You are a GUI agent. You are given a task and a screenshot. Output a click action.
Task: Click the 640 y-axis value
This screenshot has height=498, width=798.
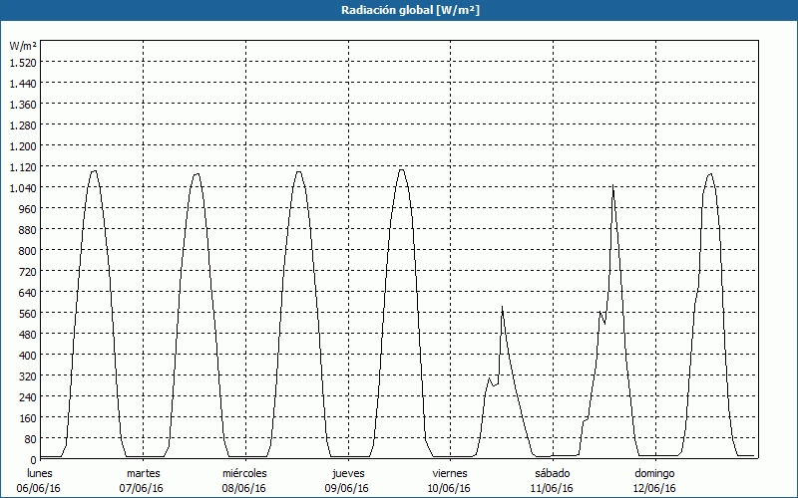(x=28, y=293)
